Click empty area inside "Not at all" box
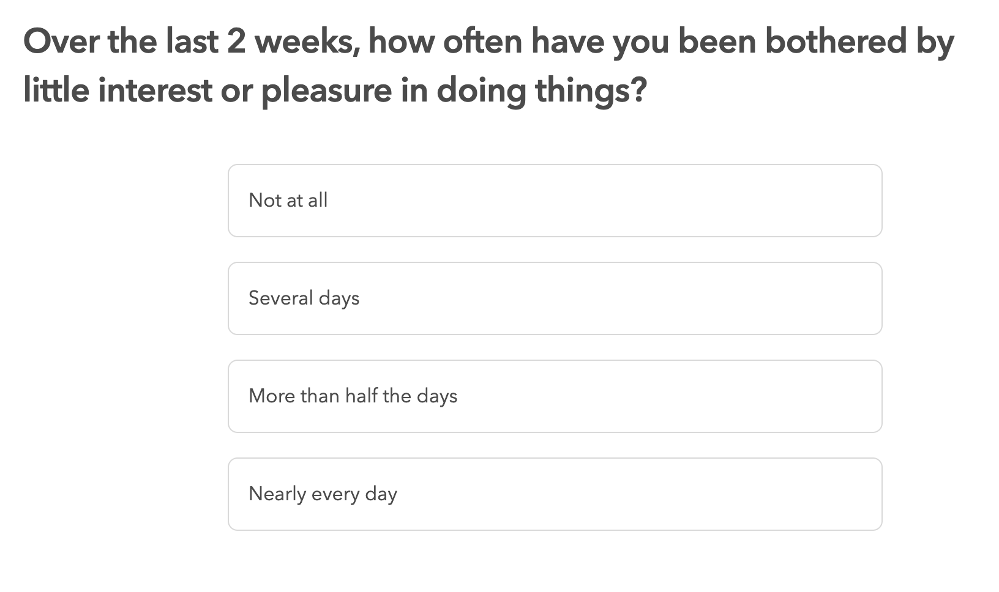The height and width of the screenshot is (592, 999). pyautogui.click(x=612, y=201)
